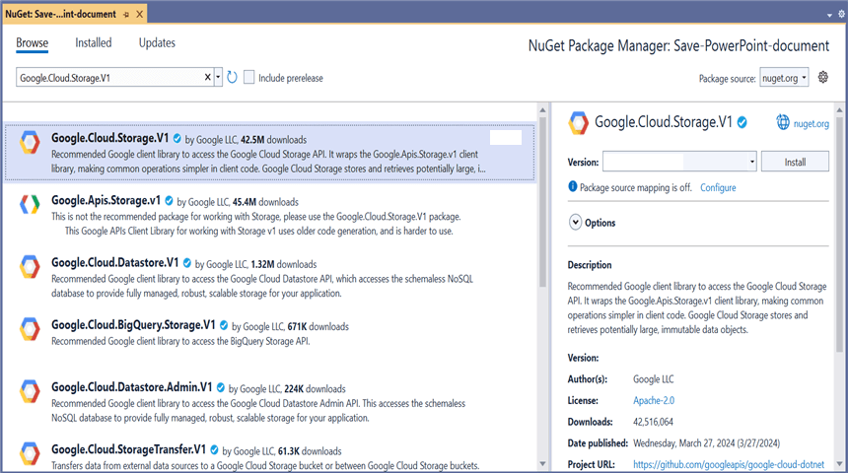Click the Google.Cloud.BigQuery.Storage.V1 package logo
The height and width of the screenshot is (473, 848).
pyautogui.click(x=30, y=329)
